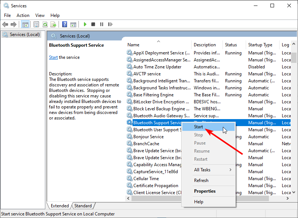Viewport: 298px width, 218px height.
Task: Click the Export List toolbar icon
Action: pos(53,24)
